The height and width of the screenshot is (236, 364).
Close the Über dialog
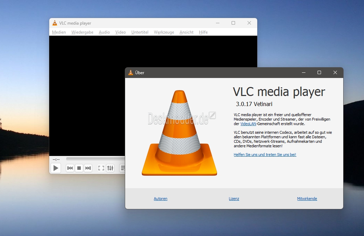[335, 72]
